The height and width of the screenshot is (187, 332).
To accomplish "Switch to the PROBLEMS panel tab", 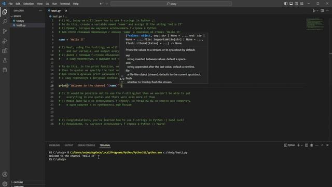I will click(54, 145).
